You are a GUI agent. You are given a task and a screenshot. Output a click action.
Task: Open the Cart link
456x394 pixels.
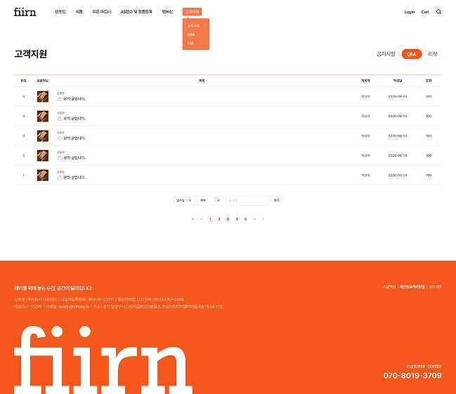[x=425, y=12]
